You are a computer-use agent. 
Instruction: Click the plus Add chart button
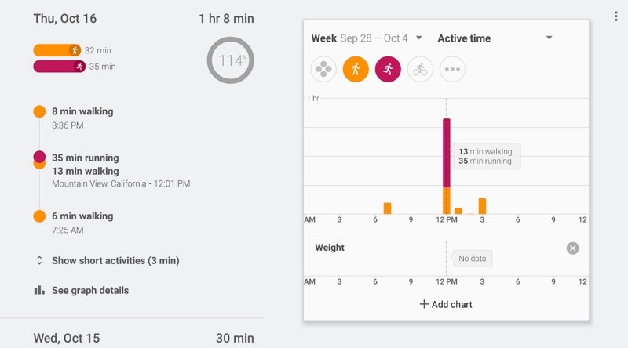pos(446,304)
